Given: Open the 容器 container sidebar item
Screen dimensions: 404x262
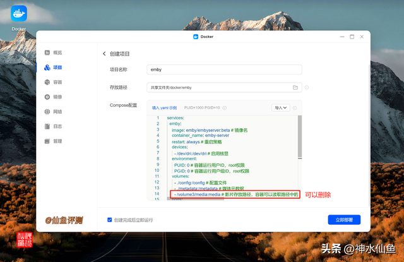Looking at the screenshot, I should pos(53,82).
